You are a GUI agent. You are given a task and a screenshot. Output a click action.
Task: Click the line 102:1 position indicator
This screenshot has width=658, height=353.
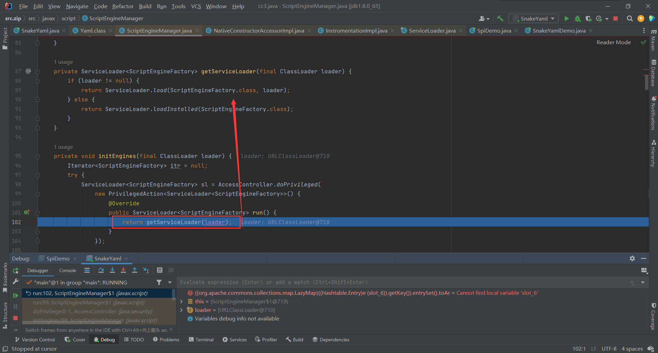coord(579,349)
